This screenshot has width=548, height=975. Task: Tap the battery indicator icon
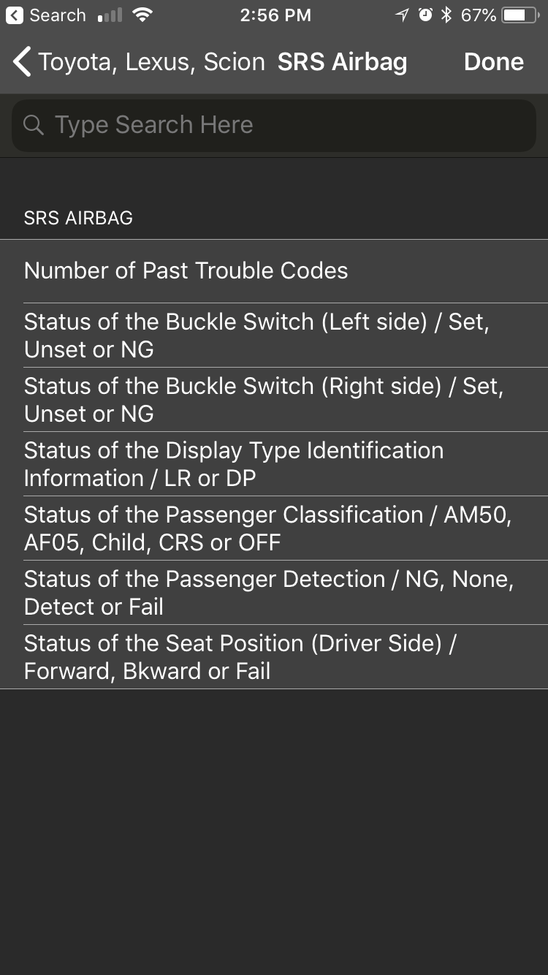tap(520, 15)
